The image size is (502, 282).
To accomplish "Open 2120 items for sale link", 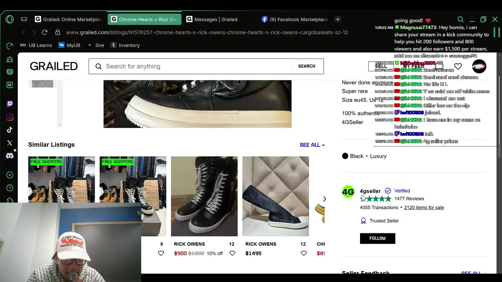I will 424,208.
